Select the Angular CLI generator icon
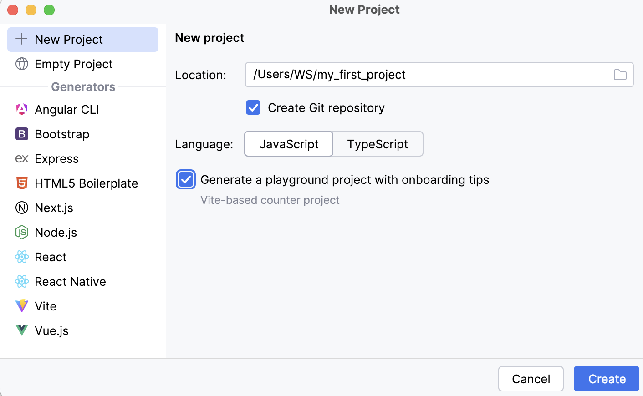Viewport: 643px width, 396px height. [21, 109]
